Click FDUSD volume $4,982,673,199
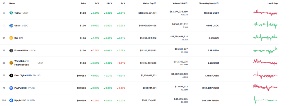300x106 pixels. (180, 74)
